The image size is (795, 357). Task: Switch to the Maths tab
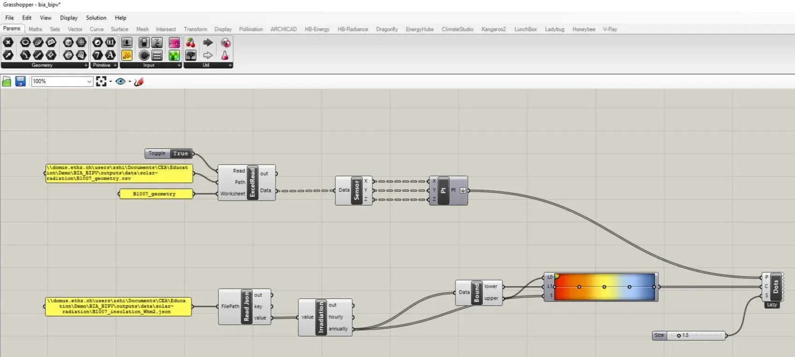pos(35,29)
